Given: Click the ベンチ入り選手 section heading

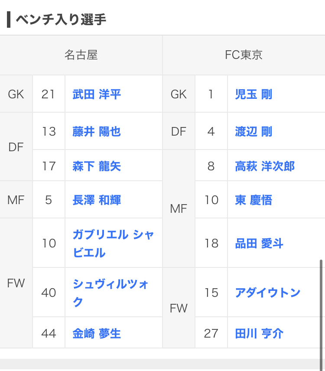Looking at the screenshot, I should pos(61,20).
